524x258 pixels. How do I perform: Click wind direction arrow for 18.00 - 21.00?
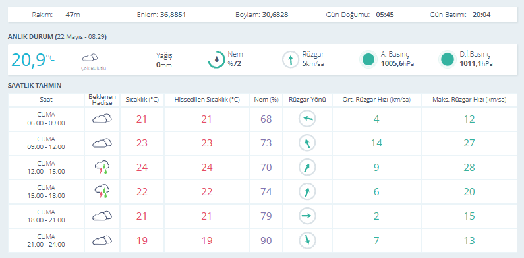pyautogui.click(x=307, y=216)
